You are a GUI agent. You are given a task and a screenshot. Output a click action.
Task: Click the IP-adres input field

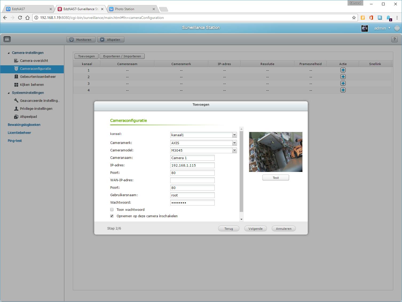click(x=192, y=166)
